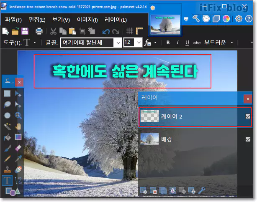Image resolution: width=257 pixels, height=202 pixels.
Task: Select the Clone Stamp tool
Action: [7, 169]
